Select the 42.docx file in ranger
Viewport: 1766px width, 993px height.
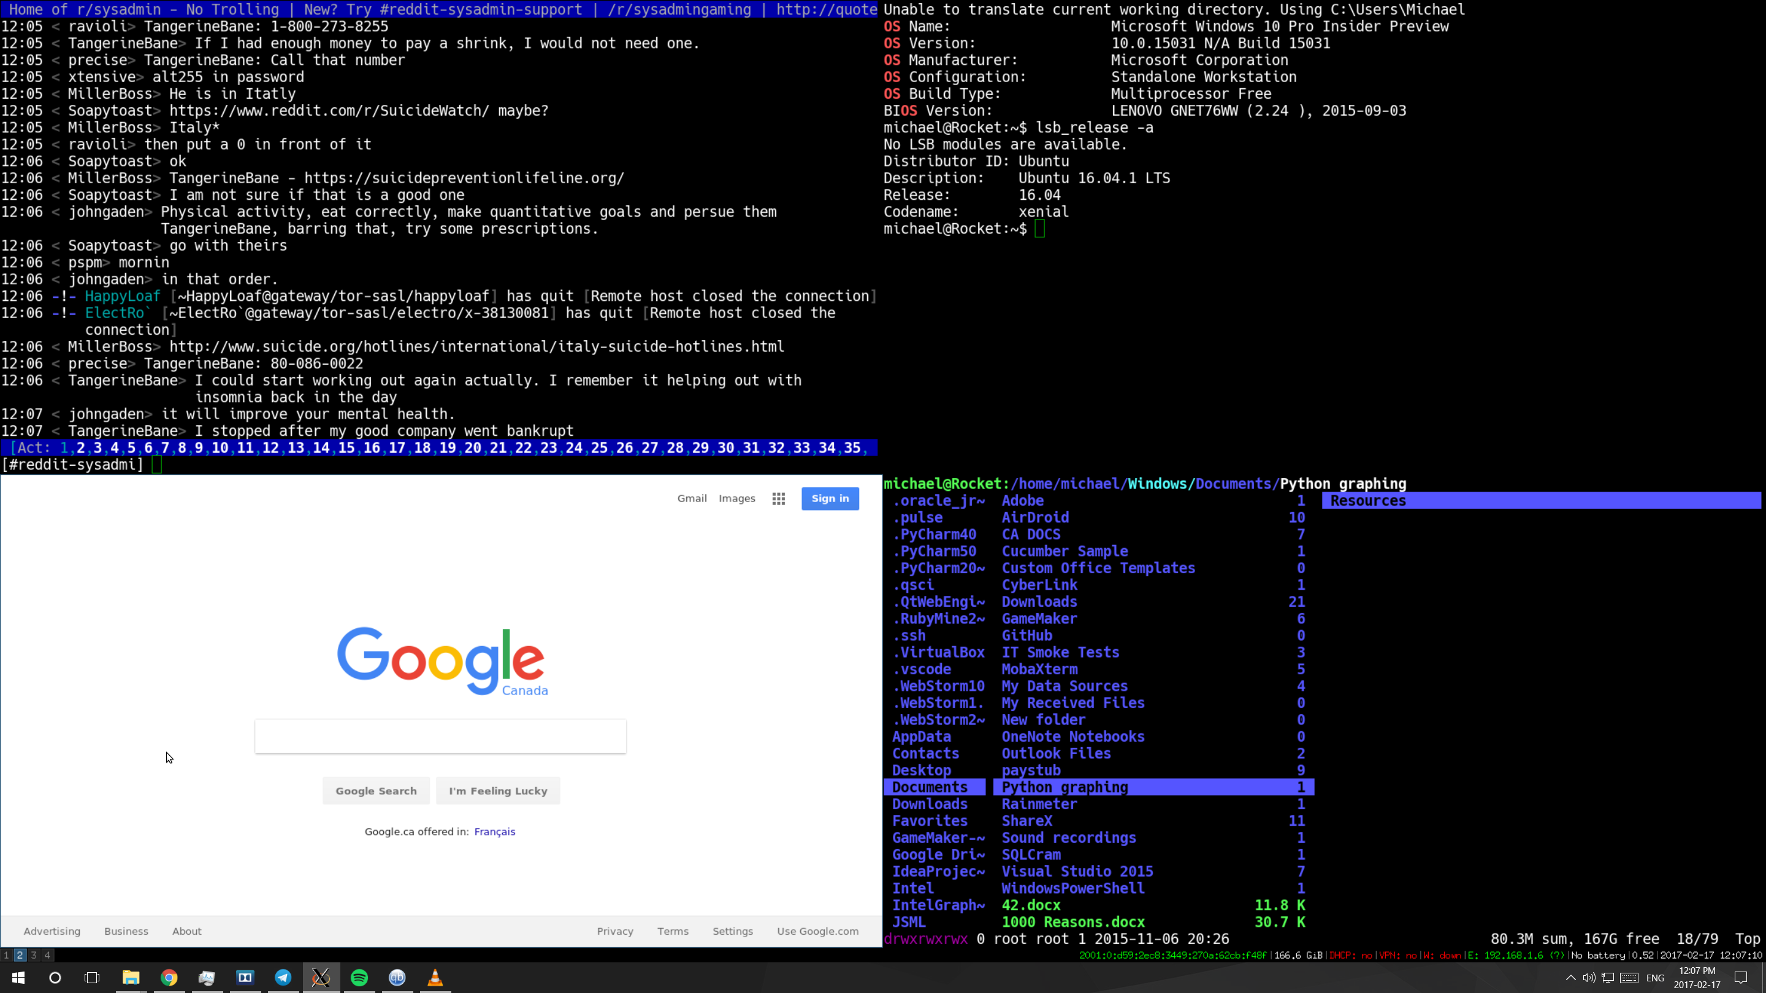[1153, 905]
